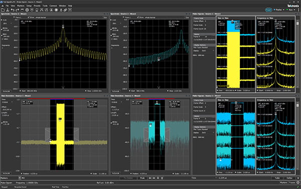Click Autoscale in Time Overview Source 2 panel
301x189 pixels.
point(116,173)
